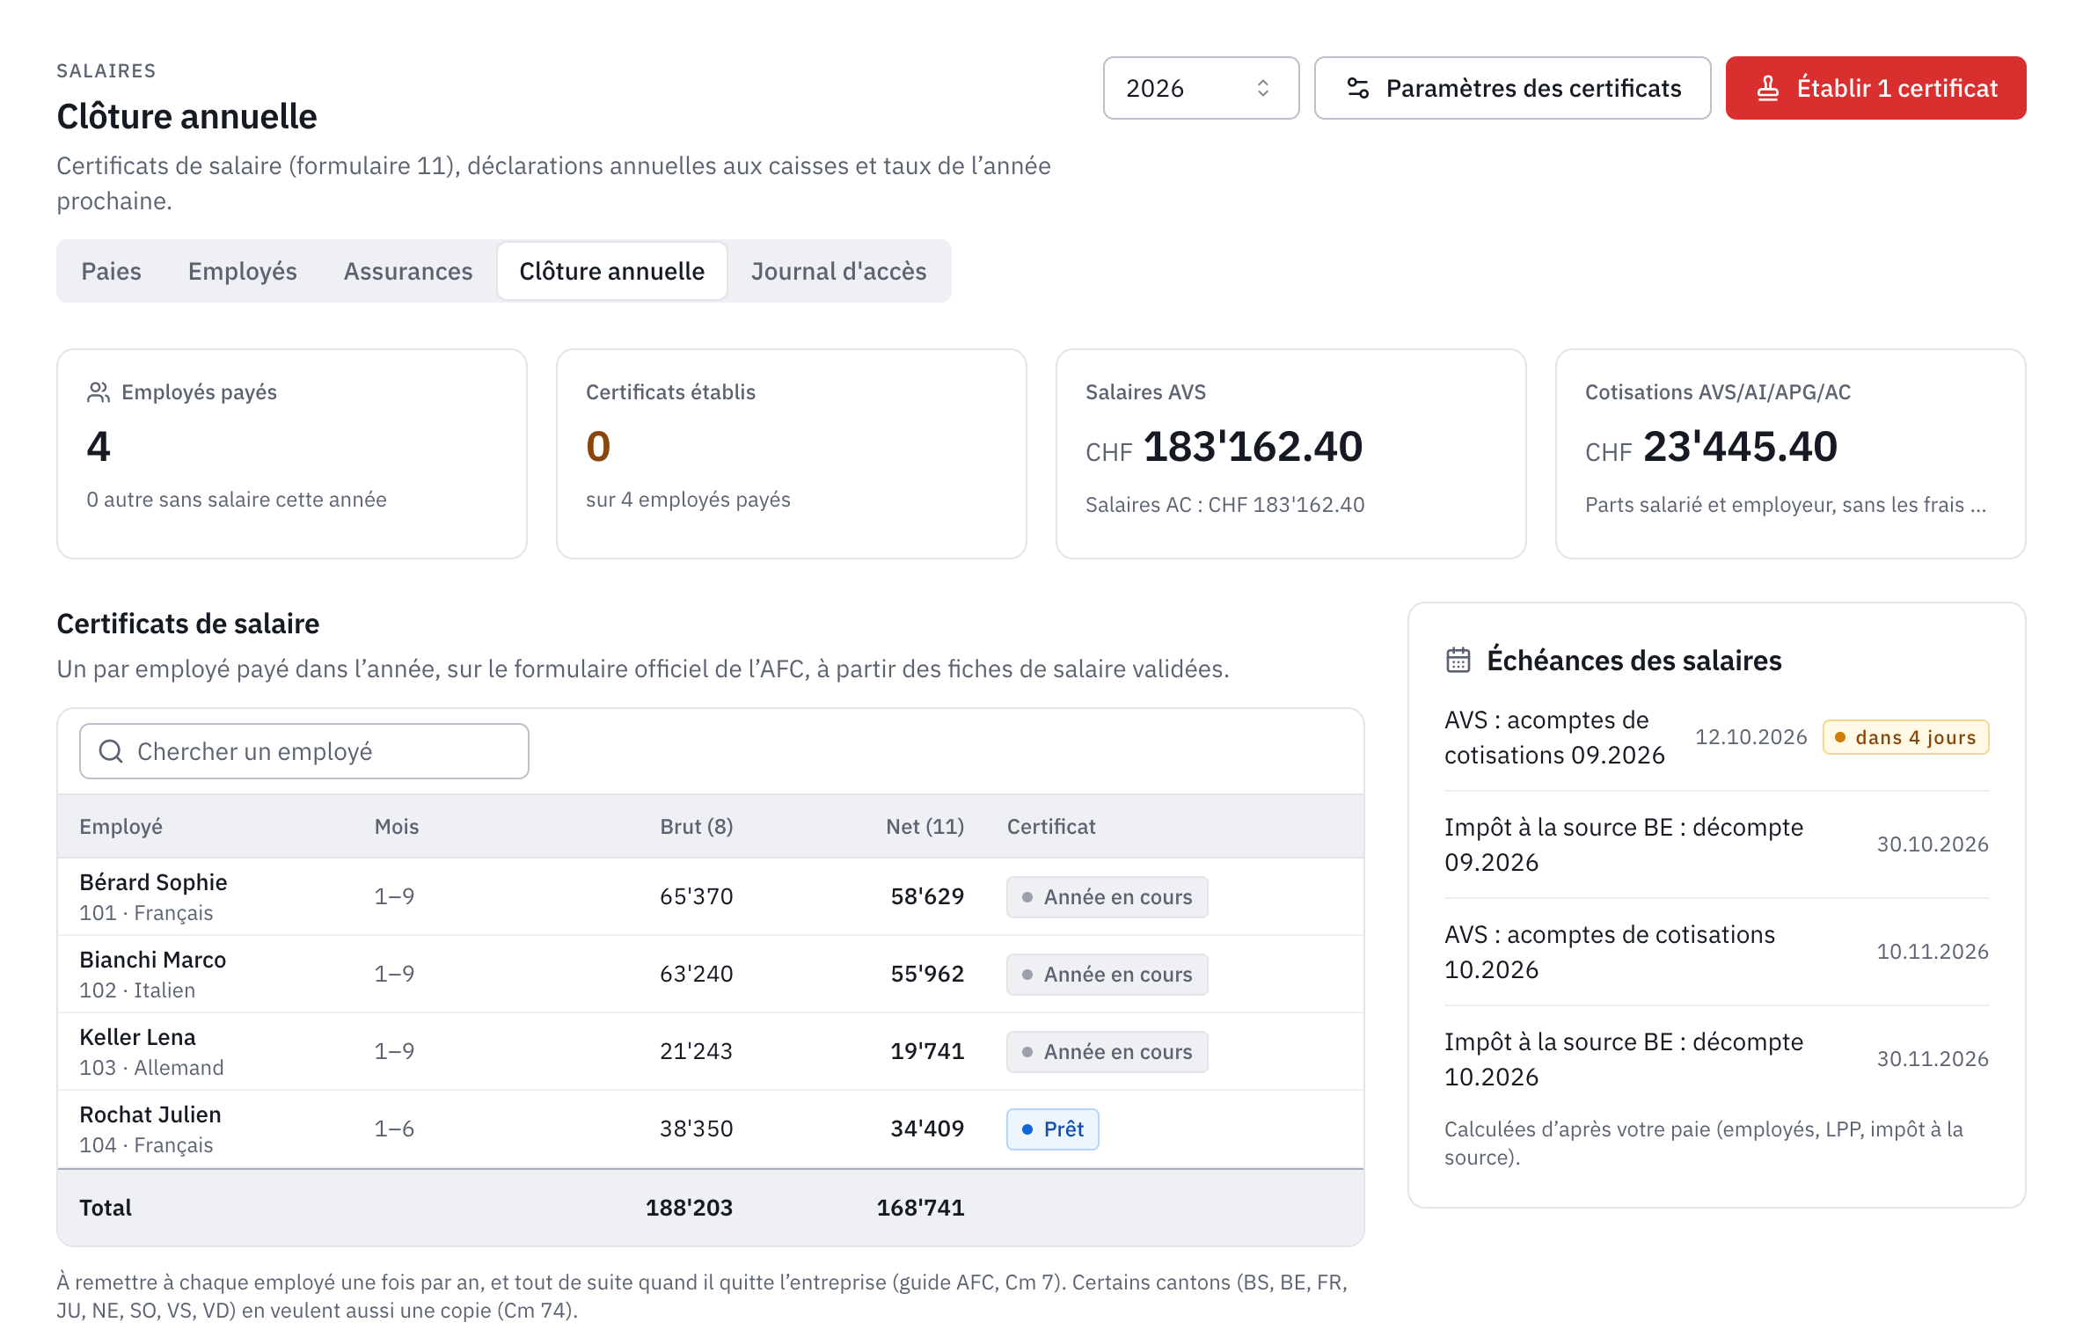This screenshot has height=1337, width=2083.
Task: Select Bérard Sophie employee name
Action: tap(153, 882)
